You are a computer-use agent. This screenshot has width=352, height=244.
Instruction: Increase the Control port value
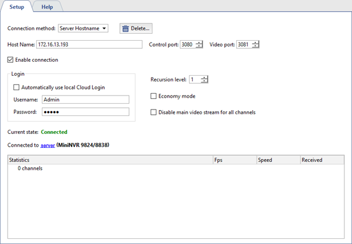tap(200, 43)
